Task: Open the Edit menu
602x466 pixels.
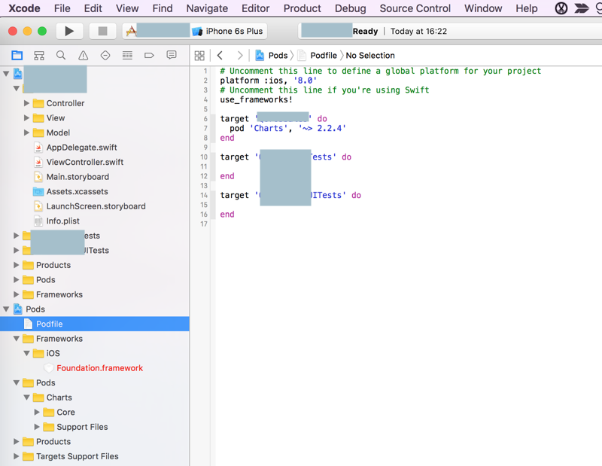Action: point(93,8)
